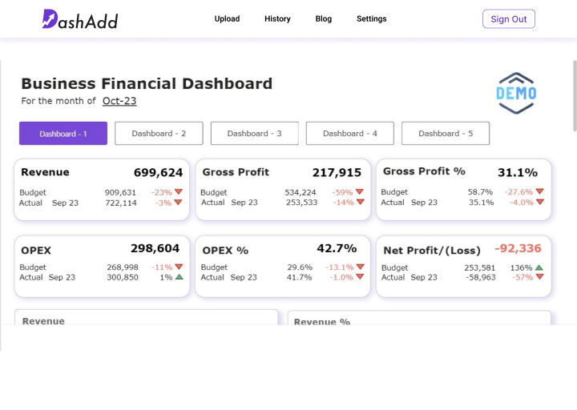Click Gross Profit actual 253,533
Viewport: 577px width, 410px height.
click(x=302, y=203)
